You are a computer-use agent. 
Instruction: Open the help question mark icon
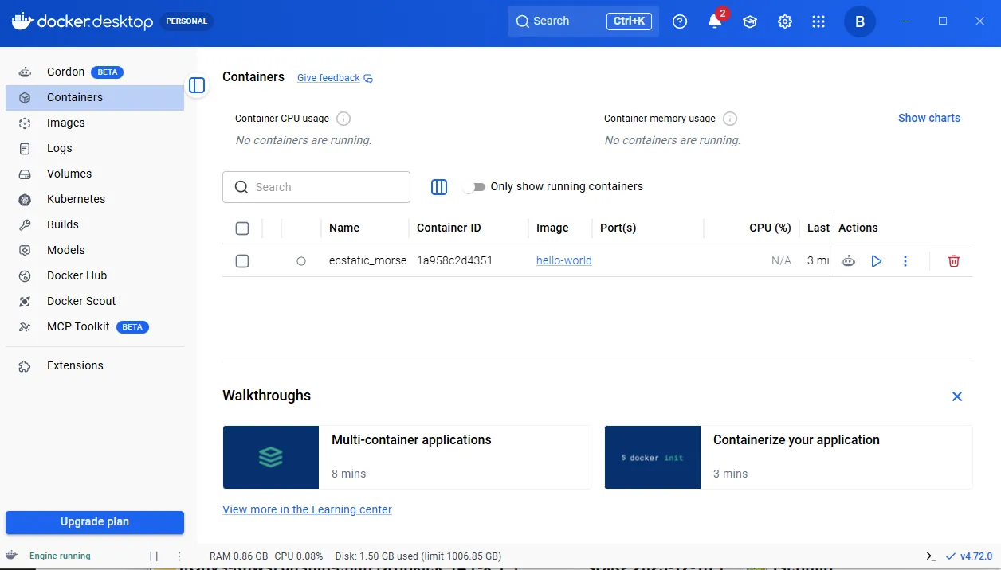[680, 21]
